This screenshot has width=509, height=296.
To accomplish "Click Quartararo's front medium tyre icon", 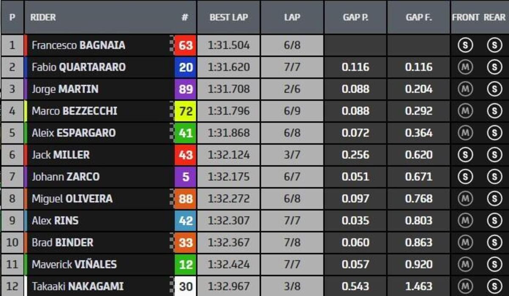I will tap(465, 67).
